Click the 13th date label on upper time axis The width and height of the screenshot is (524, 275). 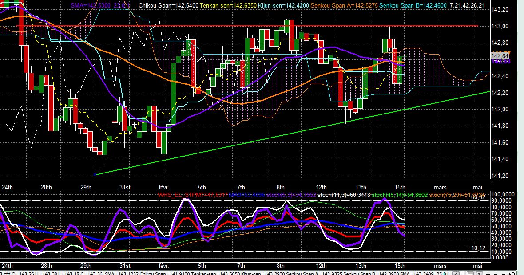pyautogui.click(x=361, y=187)
